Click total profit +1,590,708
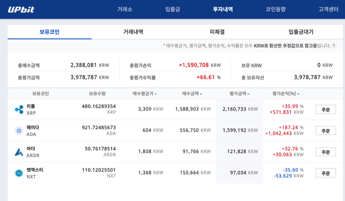 (194, 65)
